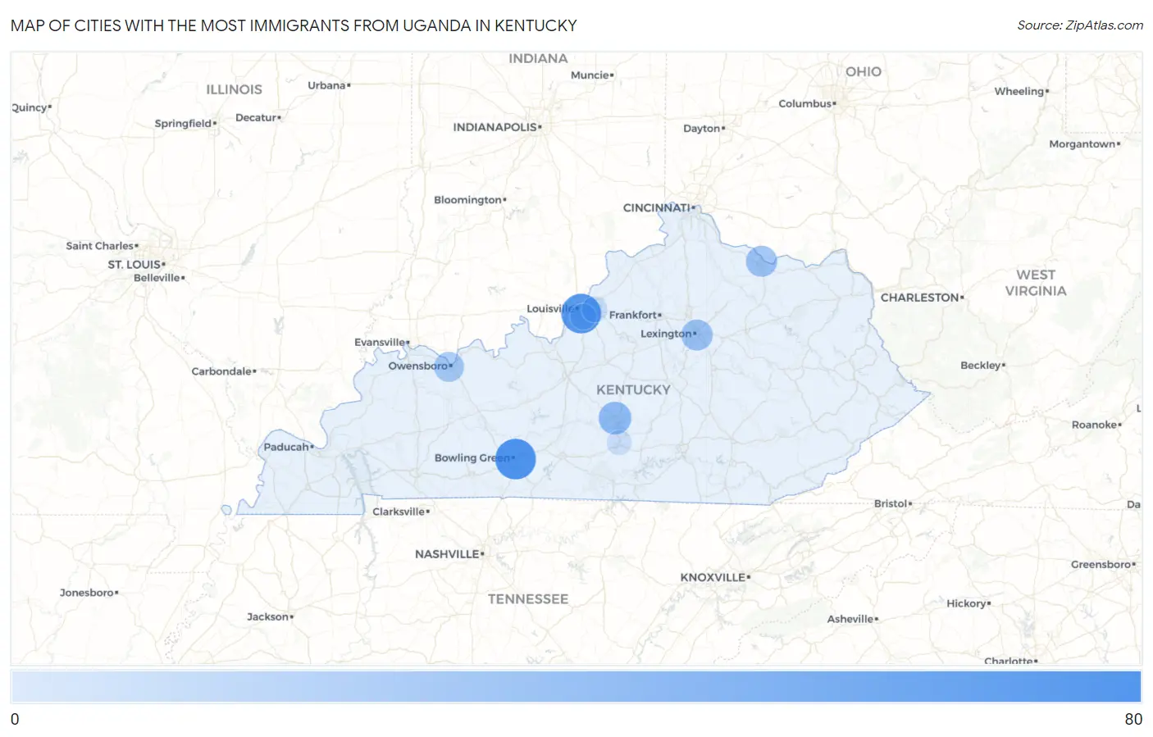1153x737 pixels.
Task: Click the Bowling Green data bubble
Action: pyautogui.click(x=516, y=459)
